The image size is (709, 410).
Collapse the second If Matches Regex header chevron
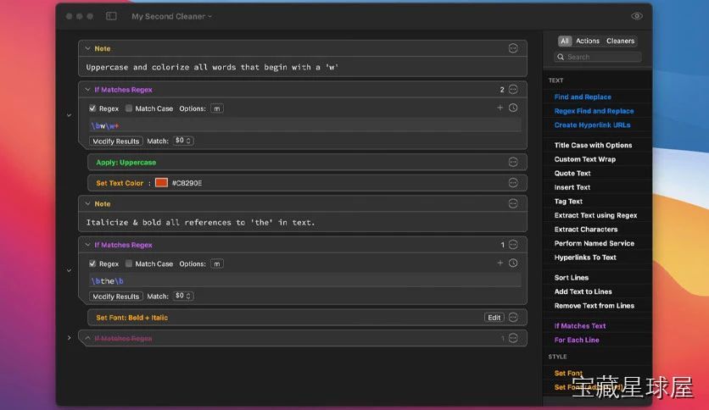[x=87, y=245]
